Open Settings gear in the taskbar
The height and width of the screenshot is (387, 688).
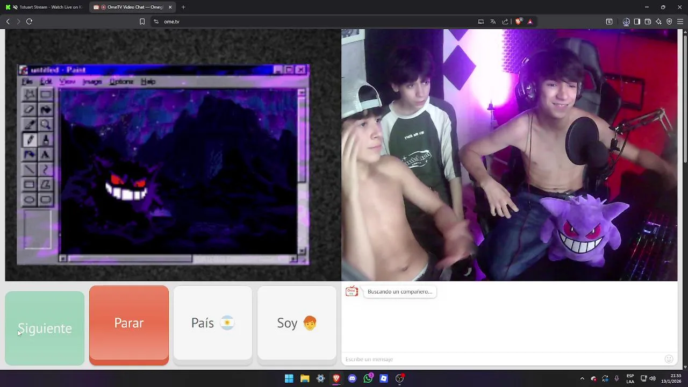[320, 378]
